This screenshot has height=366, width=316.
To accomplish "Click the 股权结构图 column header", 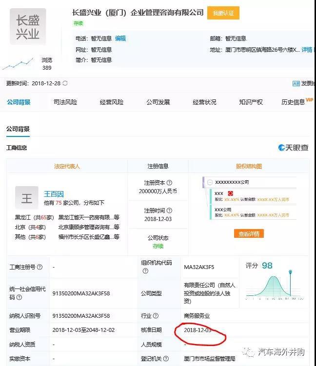I will click(x=249, y=166).
